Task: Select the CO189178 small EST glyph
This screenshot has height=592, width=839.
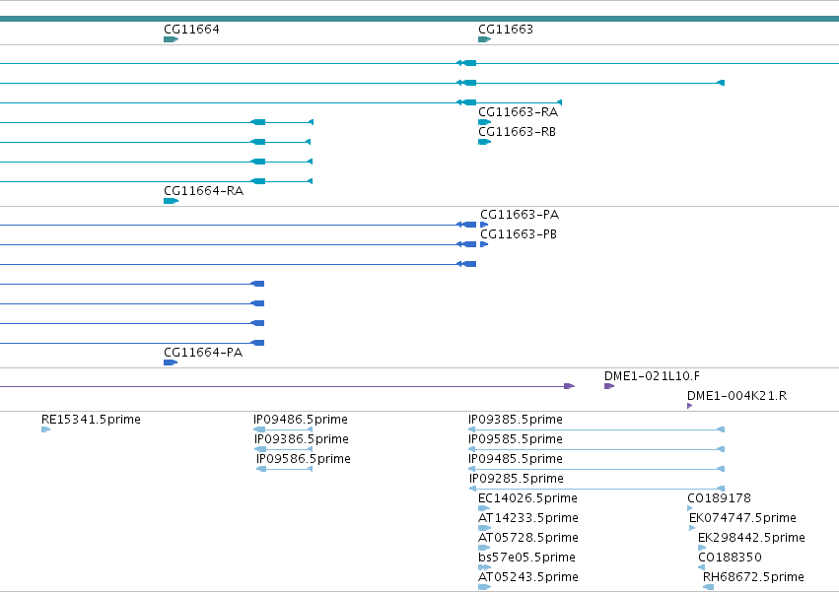Action: (x=690, y=508)
